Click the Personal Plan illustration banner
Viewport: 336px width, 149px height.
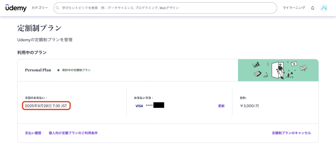pyautogui.click(x=278, y=70)
